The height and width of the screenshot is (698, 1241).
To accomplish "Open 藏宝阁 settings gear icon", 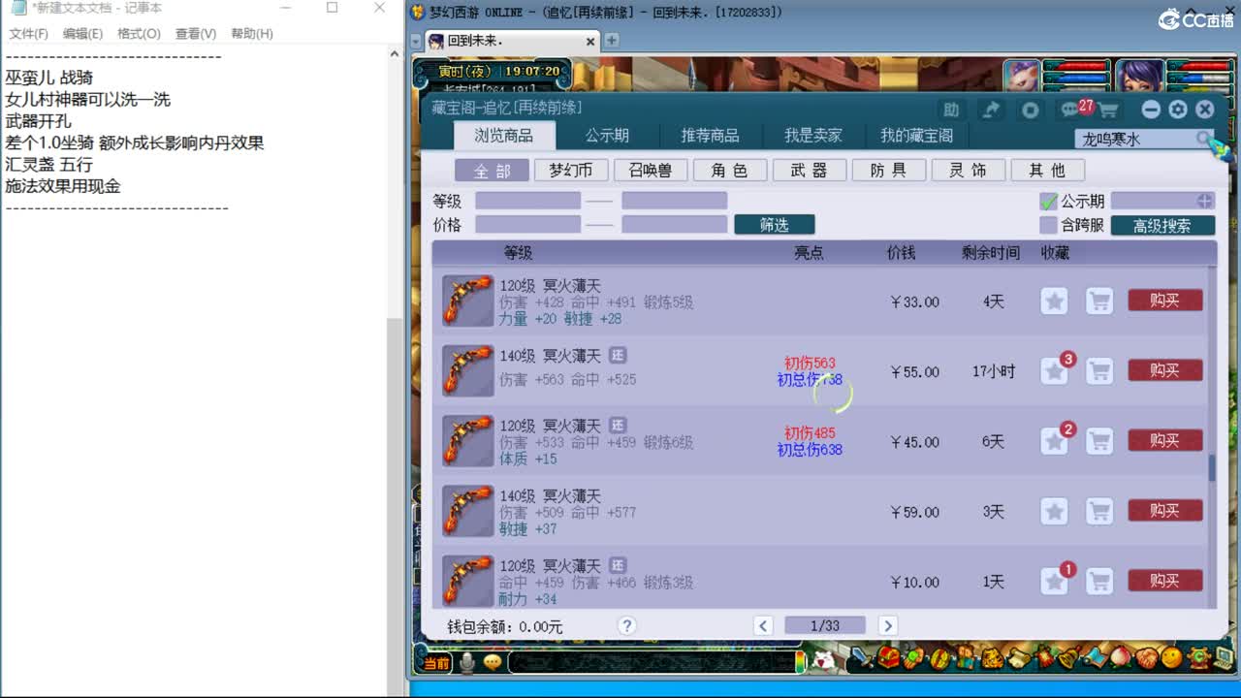I will [1178, 110].
